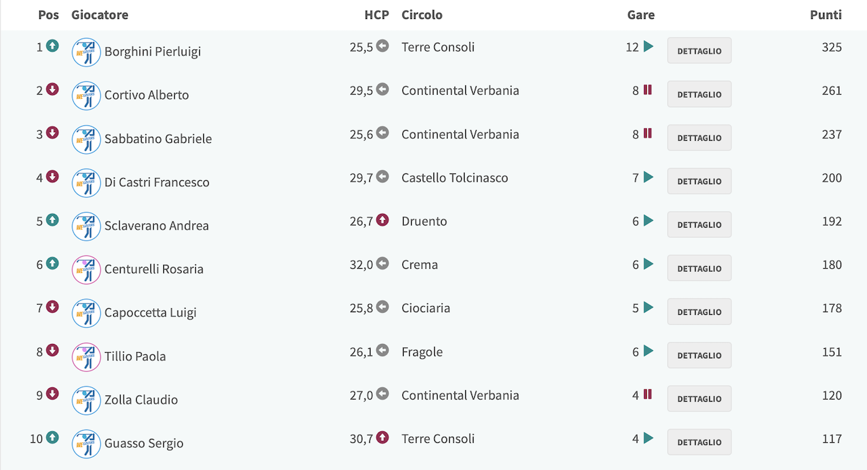Viewport: 867px width, 470px height.
Task: Click the red down arrow beside position 2
Action: [52, 90]
